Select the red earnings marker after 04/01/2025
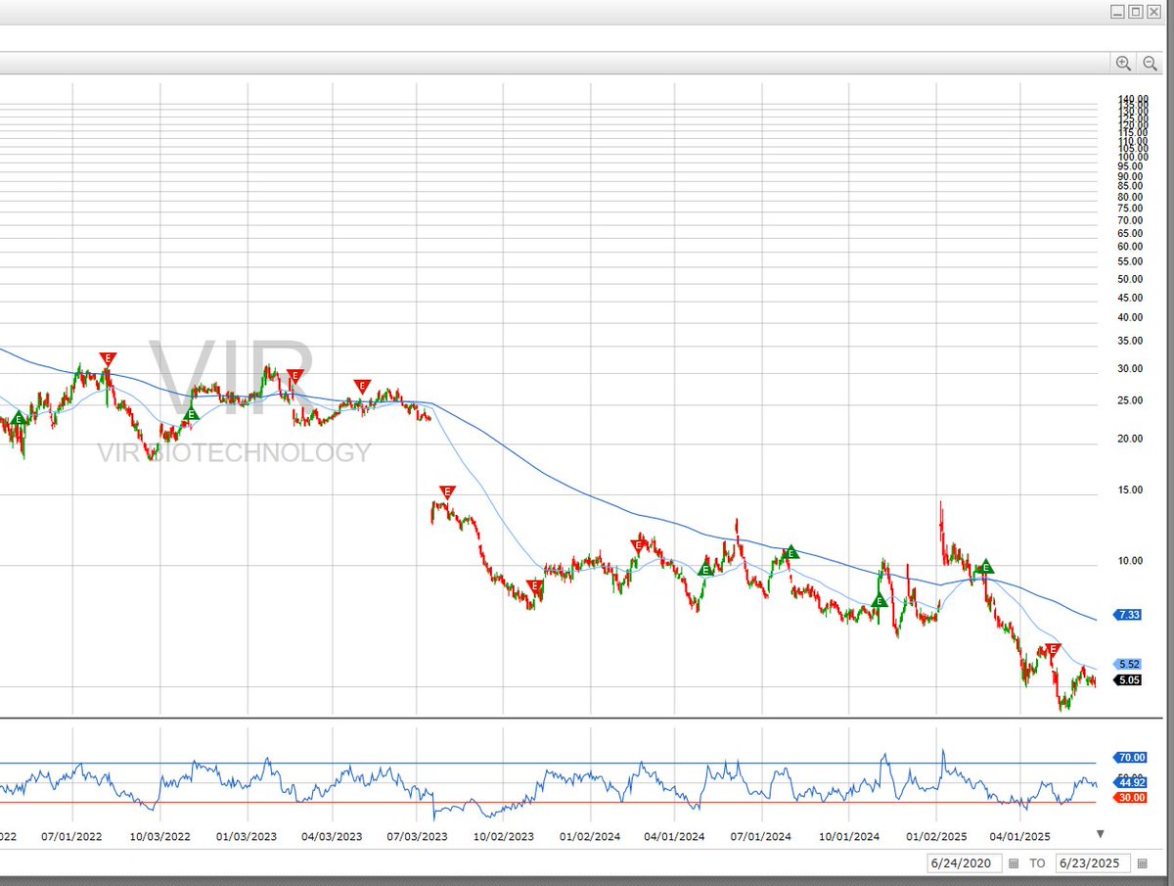1174x886 pixels. click(x=1052, y=649)
